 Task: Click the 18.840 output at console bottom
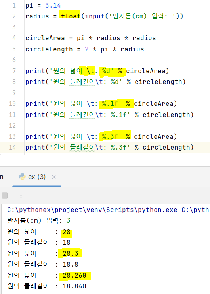tap(74, 286)
